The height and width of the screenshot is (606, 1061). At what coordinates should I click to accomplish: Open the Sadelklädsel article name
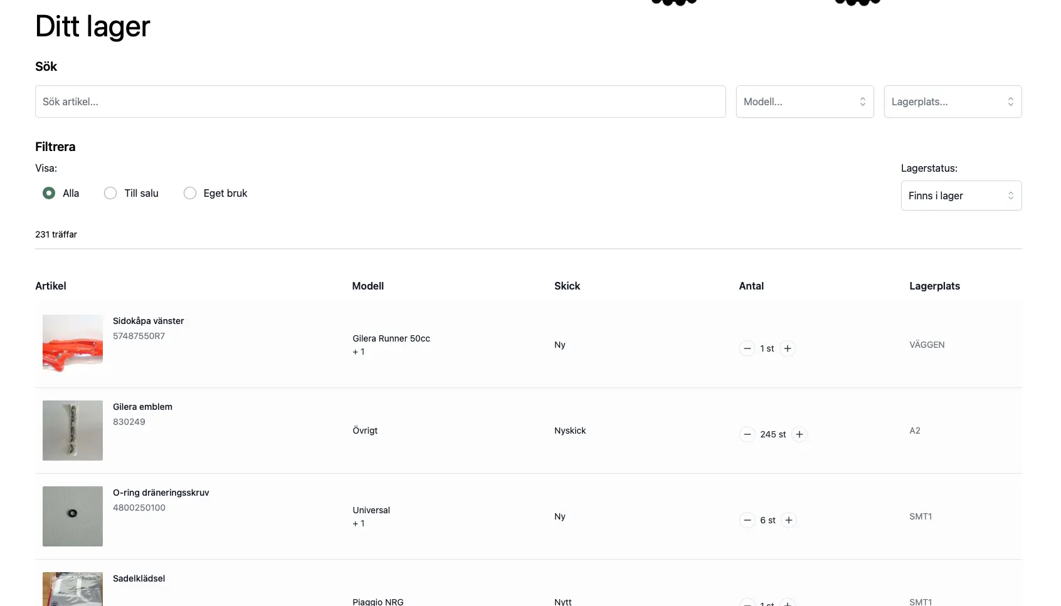coord(139,578)
